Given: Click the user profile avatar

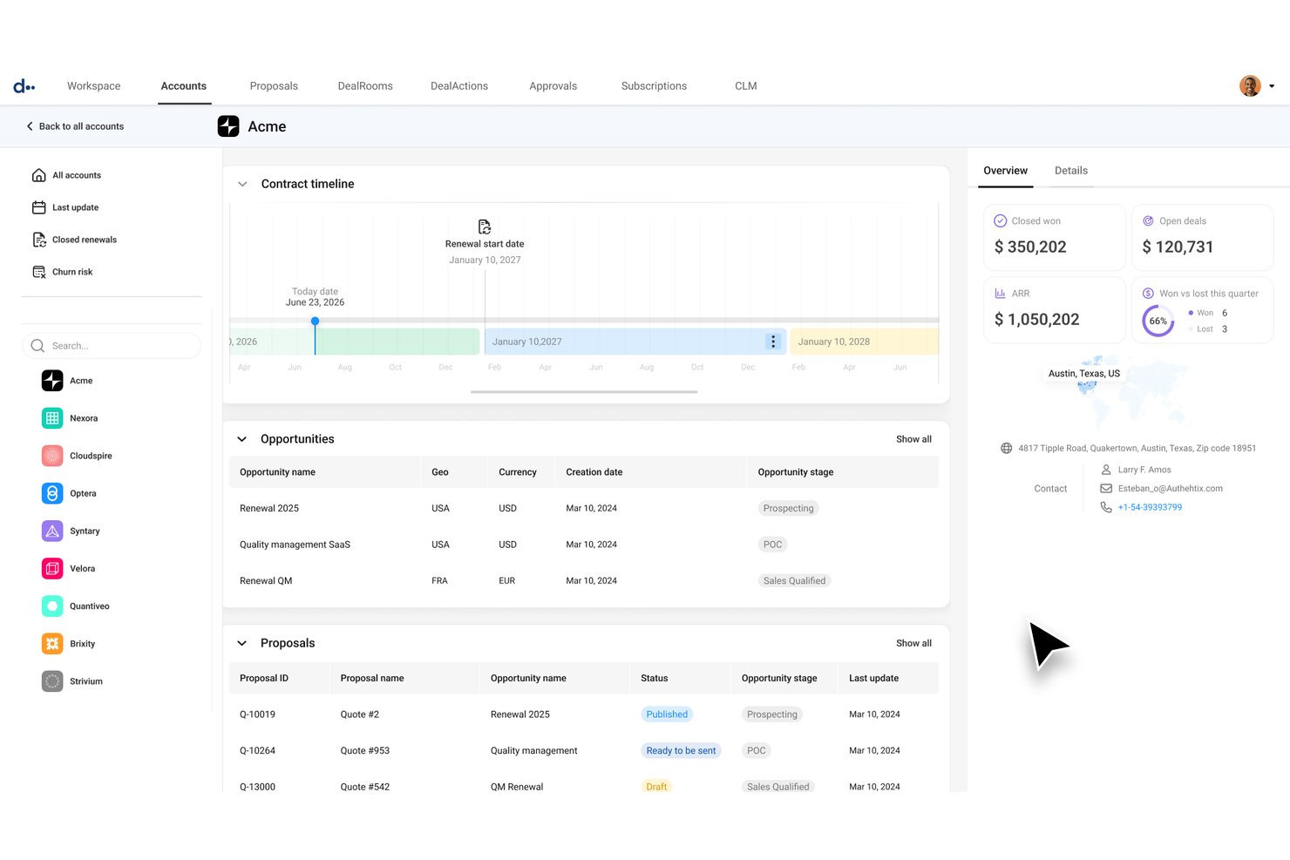Looking at the screenshot, I should (1250, 85).
